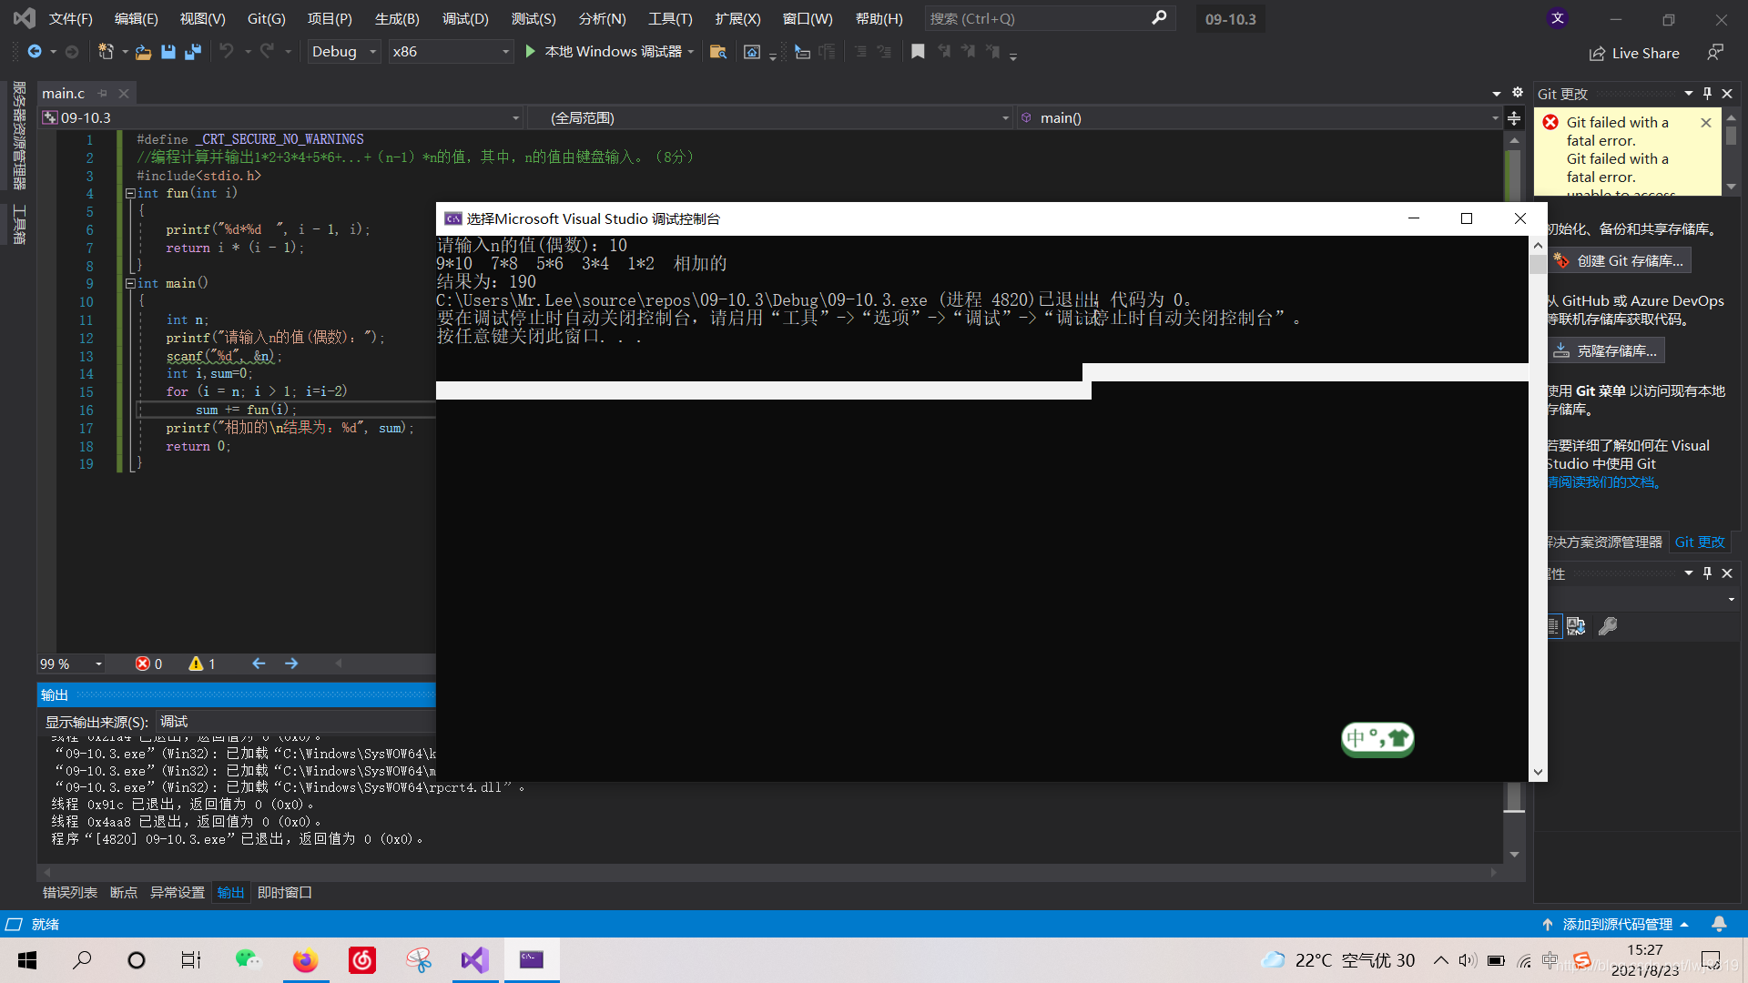1748x983 pixels.
Task: Collapse the int fun(int i) code block
Action: click(130, 193)
